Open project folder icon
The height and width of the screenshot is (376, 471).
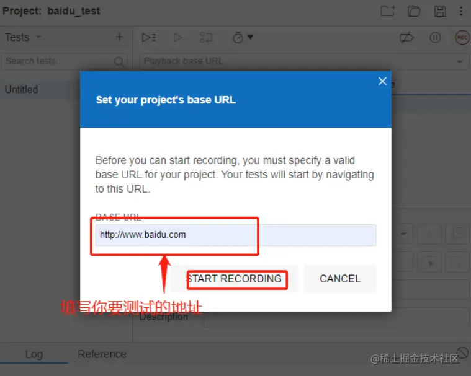[x=414, y=11]
